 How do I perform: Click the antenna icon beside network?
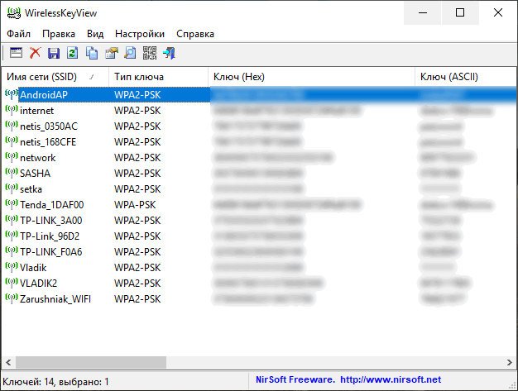click(12, 157)
